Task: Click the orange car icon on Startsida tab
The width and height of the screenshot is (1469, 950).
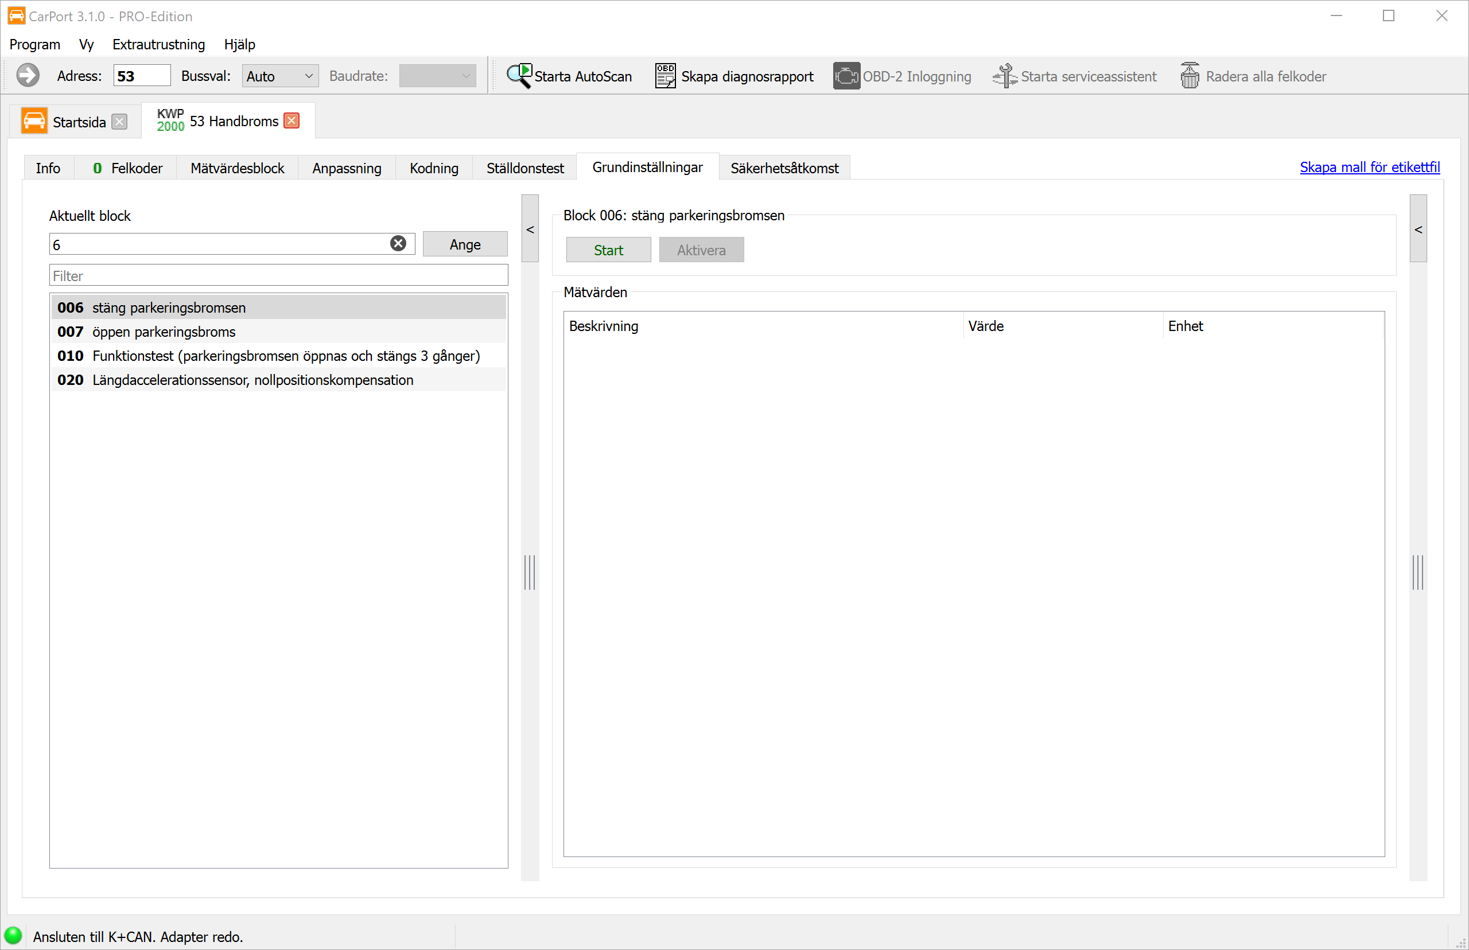Action: point(34,121)
